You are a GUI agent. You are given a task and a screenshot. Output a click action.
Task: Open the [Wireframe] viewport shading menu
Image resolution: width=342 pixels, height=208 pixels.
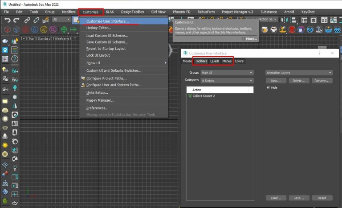[x=62, y=38]
